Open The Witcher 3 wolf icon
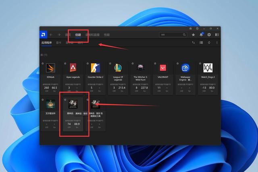The height and width of the screenshot is (172, 258). (140, 68)
